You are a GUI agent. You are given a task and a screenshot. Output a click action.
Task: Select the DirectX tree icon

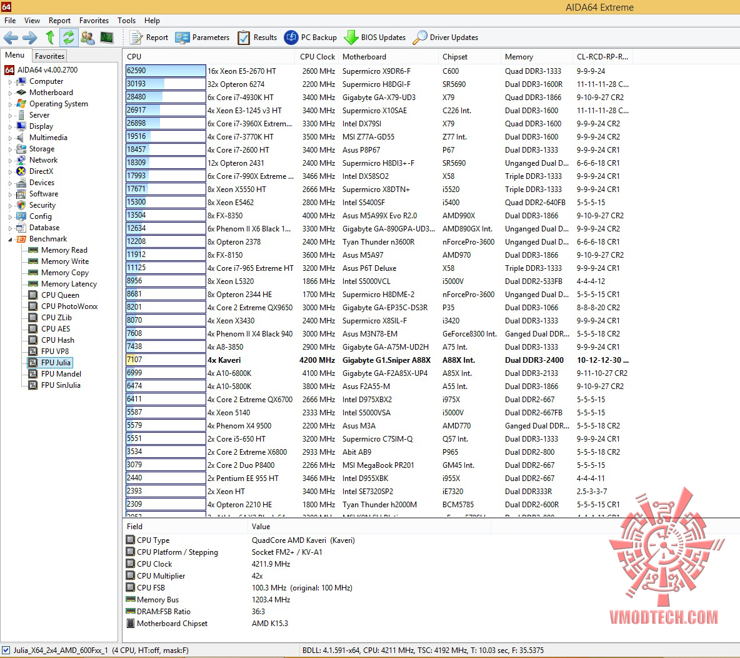pyautogui.click(x=21, y=171)
